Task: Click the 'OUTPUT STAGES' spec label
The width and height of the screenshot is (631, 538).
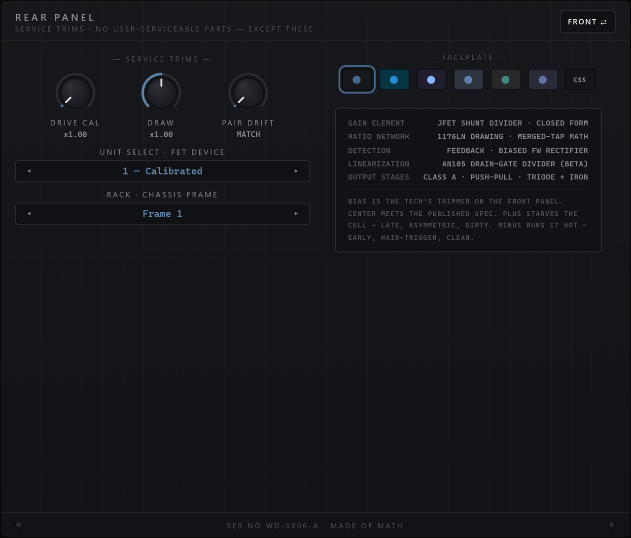Action: pos(379,177)
